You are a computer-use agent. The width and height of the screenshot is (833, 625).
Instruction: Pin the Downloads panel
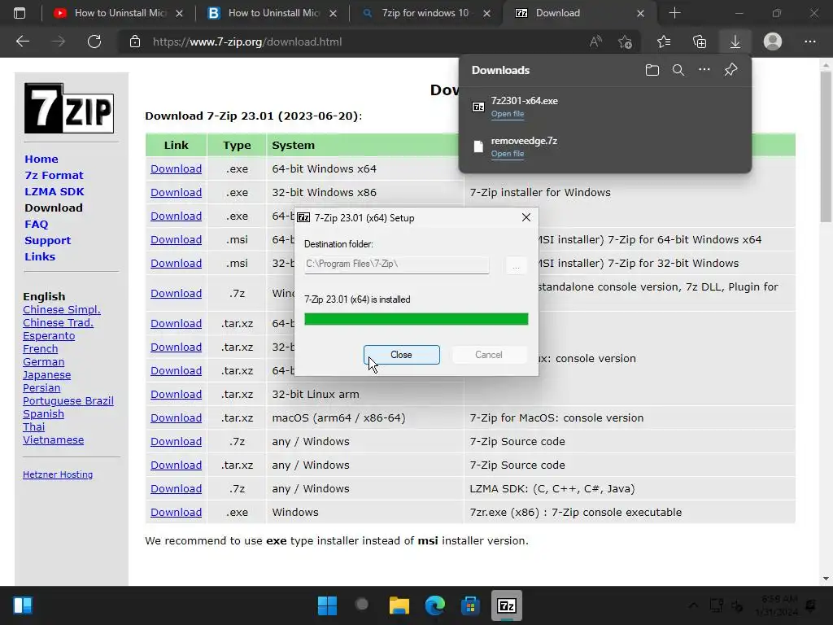731,70
